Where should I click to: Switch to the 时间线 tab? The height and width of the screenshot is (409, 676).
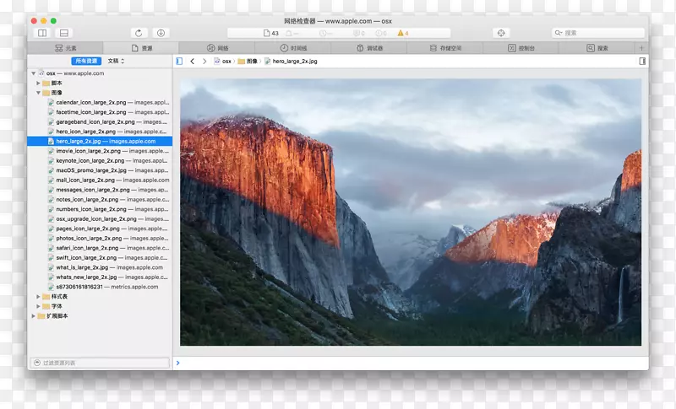coord(293,48)
